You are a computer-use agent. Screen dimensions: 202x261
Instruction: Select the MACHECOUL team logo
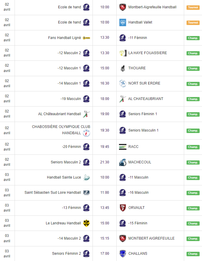click(123, 162)
